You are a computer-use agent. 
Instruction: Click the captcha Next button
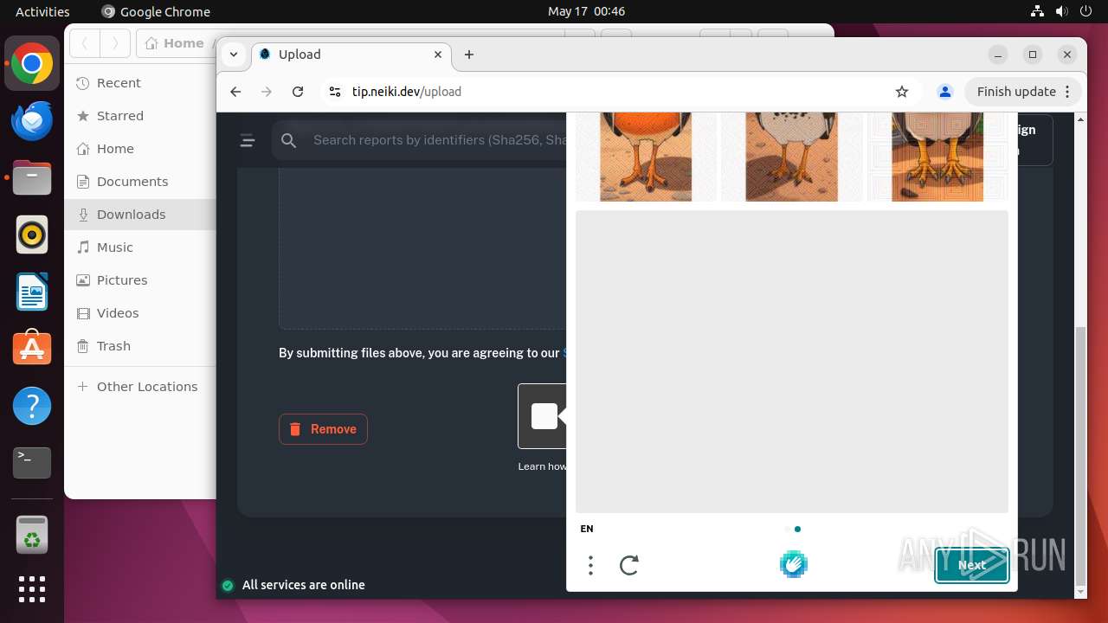pyautogui.click(x=971, y=565)
